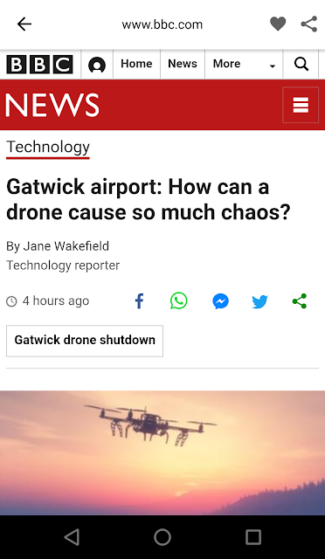Tap the Android home circle button
This screenshot has width=325, height=559.
(x=162, y=537)
